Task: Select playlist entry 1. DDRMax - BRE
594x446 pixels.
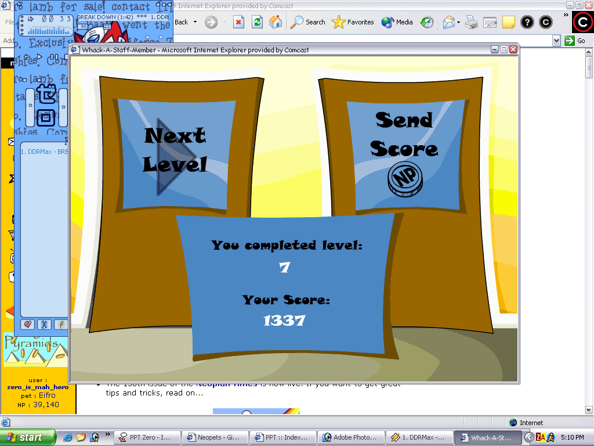Action: coord(44,152)
